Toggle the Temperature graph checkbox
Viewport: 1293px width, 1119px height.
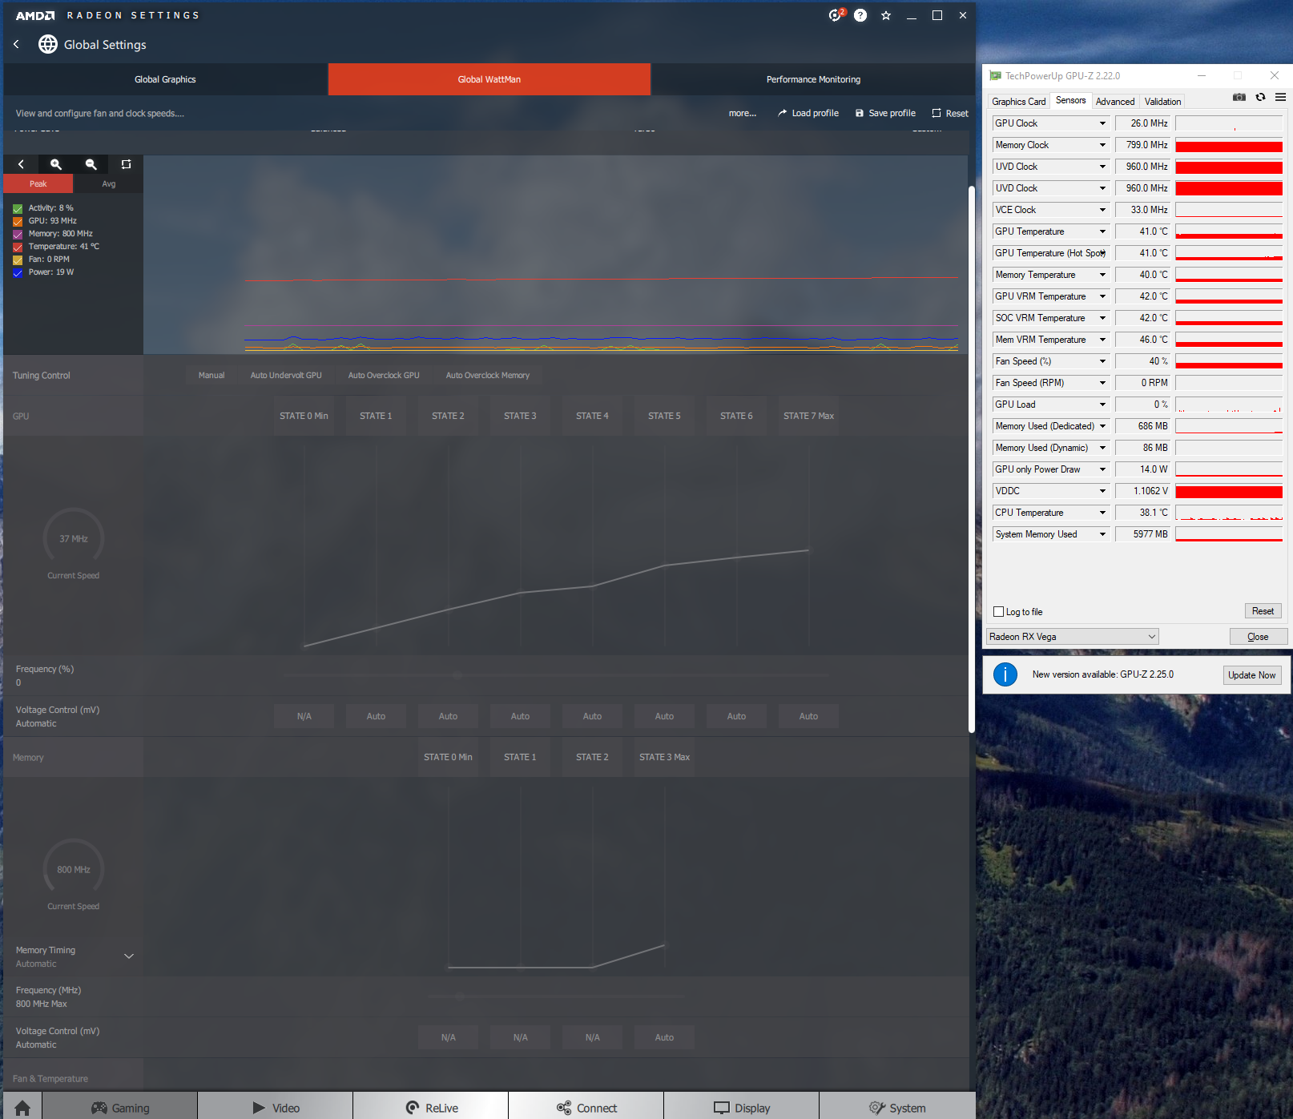[x=18, y=247]
